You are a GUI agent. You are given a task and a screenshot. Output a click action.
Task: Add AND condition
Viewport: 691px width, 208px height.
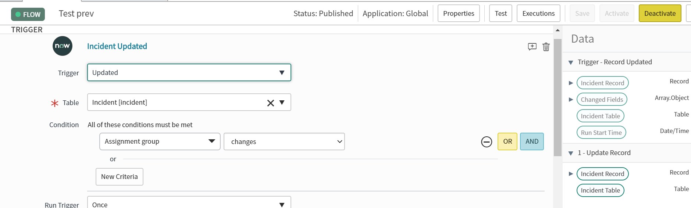click(532, 141)
